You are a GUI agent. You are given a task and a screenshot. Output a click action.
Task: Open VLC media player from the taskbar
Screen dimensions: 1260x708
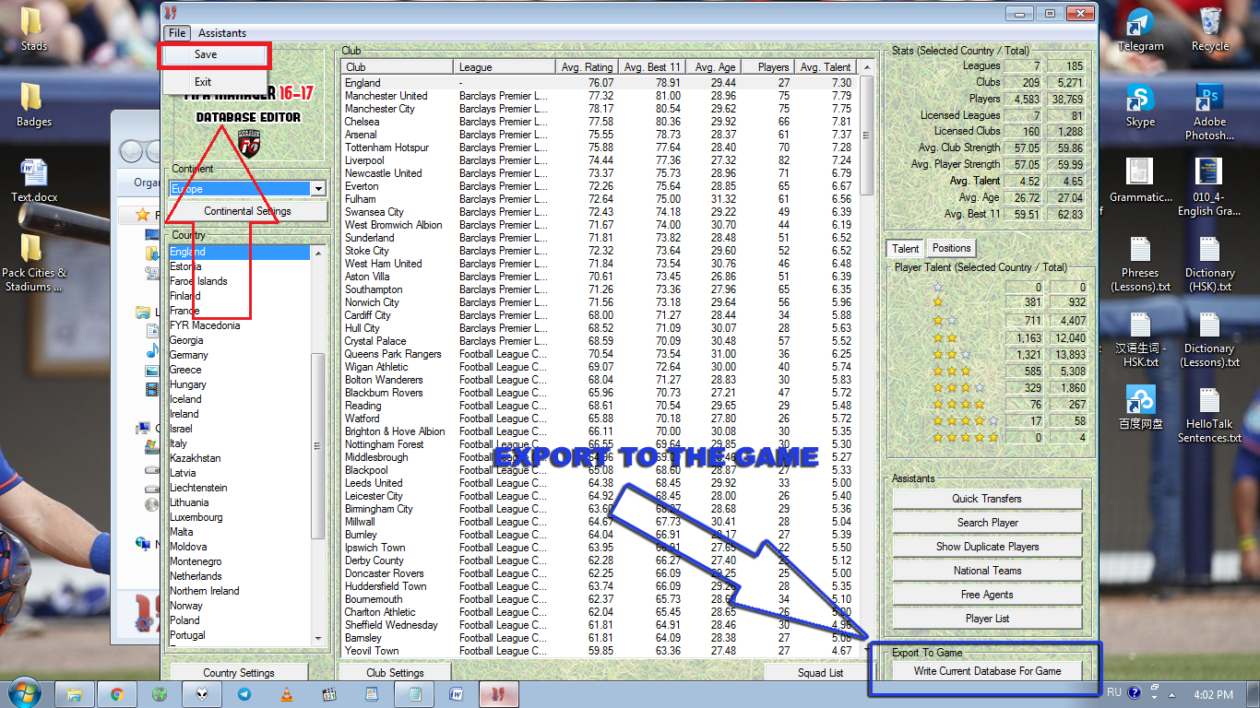287,694
